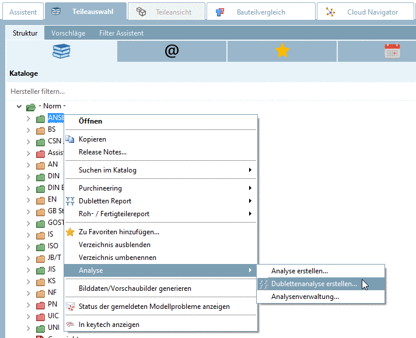Switch to the Filter Assistent tab
Image resolution: width=416 pixels, height=338 pixels.
(x=121, y=33)
